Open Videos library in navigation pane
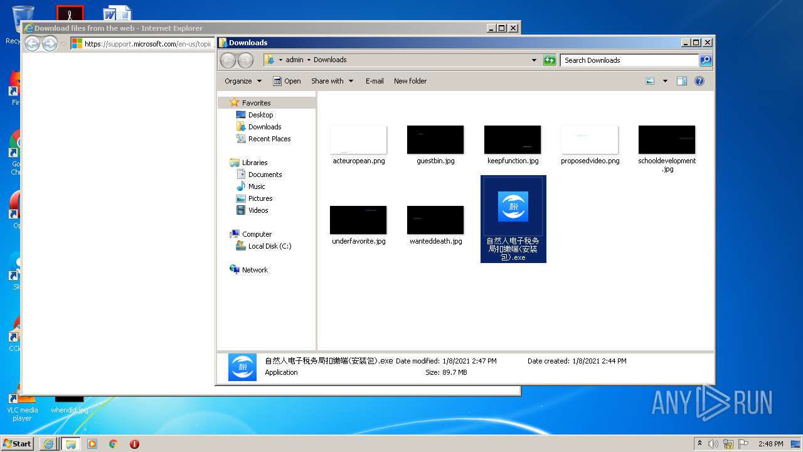 [x=258, y=210]
